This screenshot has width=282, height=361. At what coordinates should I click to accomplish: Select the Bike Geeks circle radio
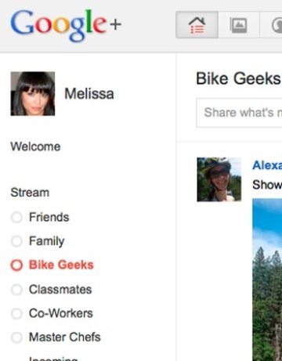point(16,265)
